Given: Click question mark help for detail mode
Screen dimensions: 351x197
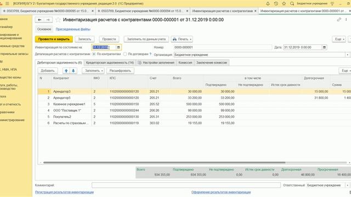Looking at the screenshot, I should click(x=150, y=54).
